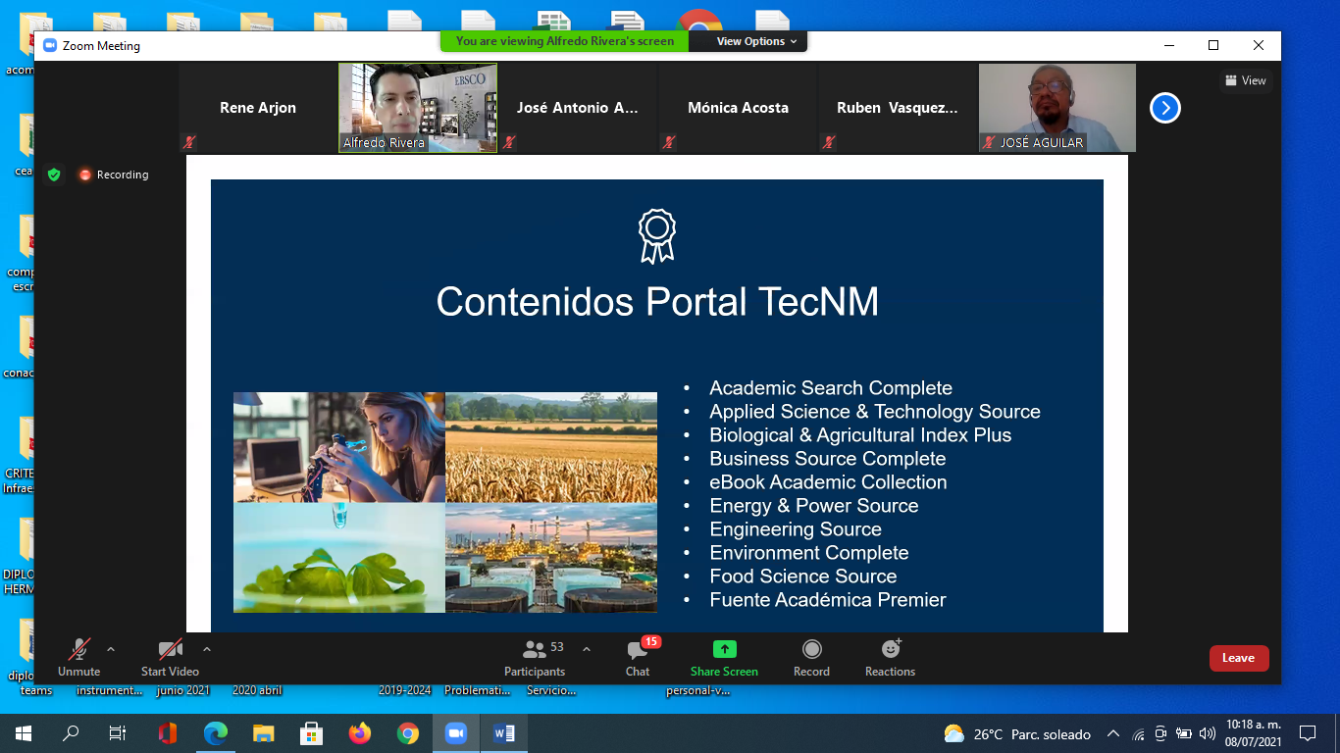Open Microsoft Store from taskbar
The height and width of the screenshot is (753, 1340).
click(x=312, y=733)
